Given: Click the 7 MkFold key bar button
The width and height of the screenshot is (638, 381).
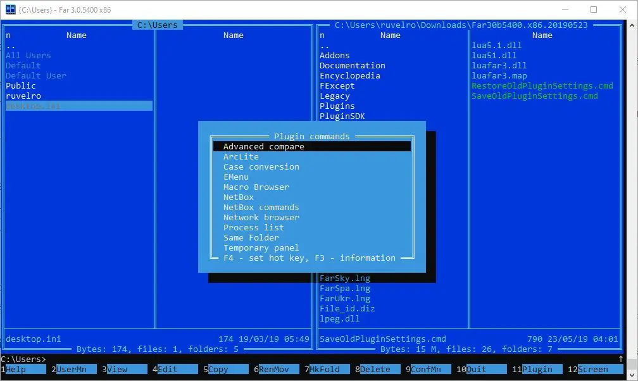Looking at the screenshot, I should click(327, 369).
